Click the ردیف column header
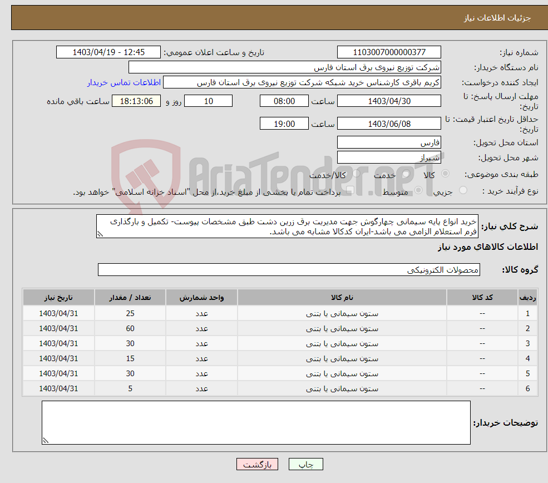Image resolution: width=548 pixels, height=483 pixels. tap(528, 297)
